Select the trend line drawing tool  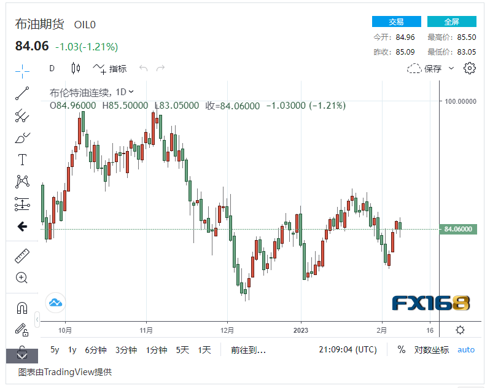coord(22,93)
